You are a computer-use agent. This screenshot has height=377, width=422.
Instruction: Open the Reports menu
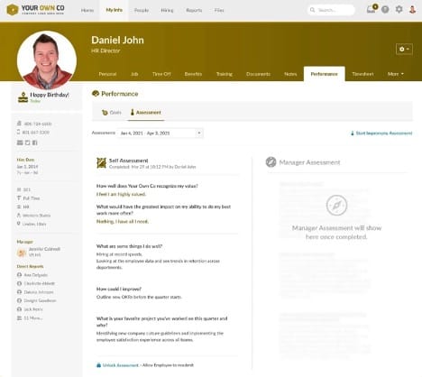pos(194,10)
